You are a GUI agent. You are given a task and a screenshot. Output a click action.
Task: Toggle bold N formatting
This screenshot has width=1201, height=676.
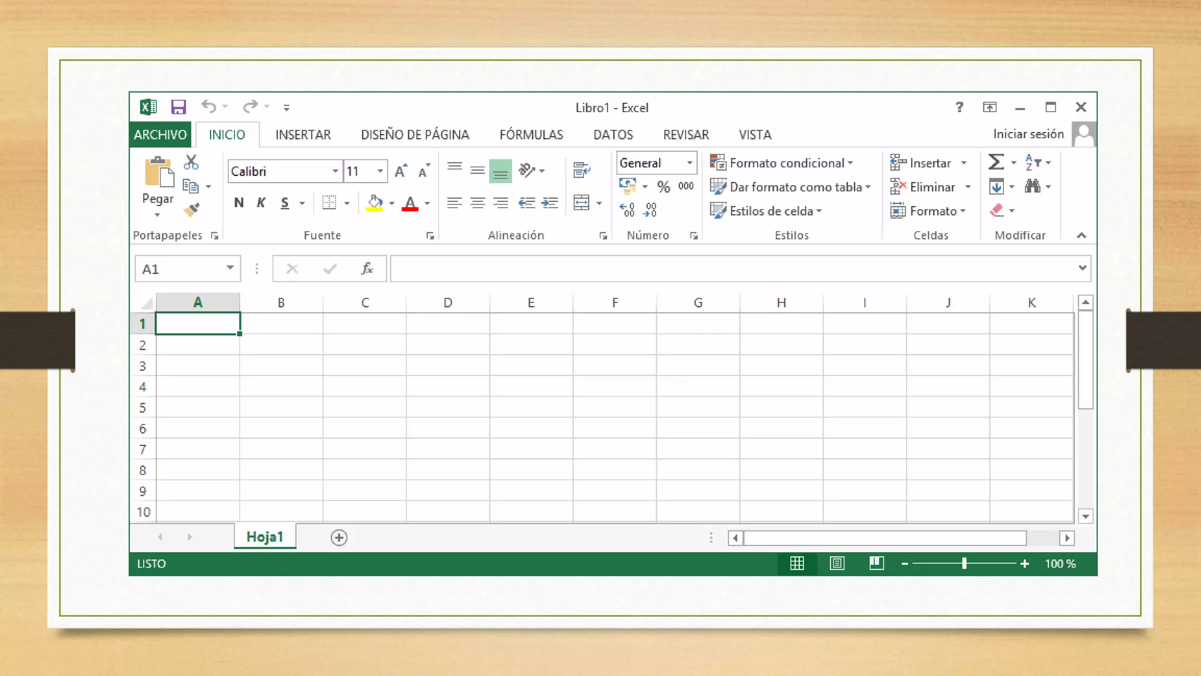(239, 203)
